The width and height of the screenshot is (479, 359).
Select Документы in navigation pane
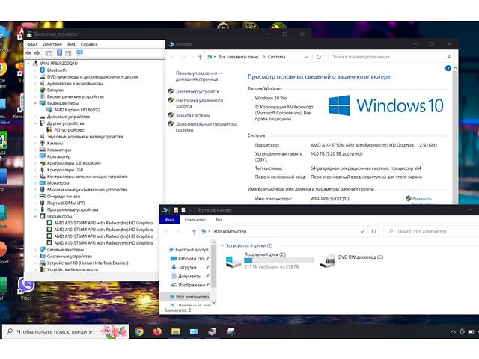tap(189, 276)
